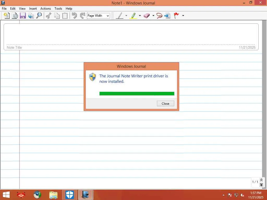Image resolution: width=267 pixels, height=200 pixels.
Task: Click the Windows Journal taskbar button
Action: pos(85,195)
